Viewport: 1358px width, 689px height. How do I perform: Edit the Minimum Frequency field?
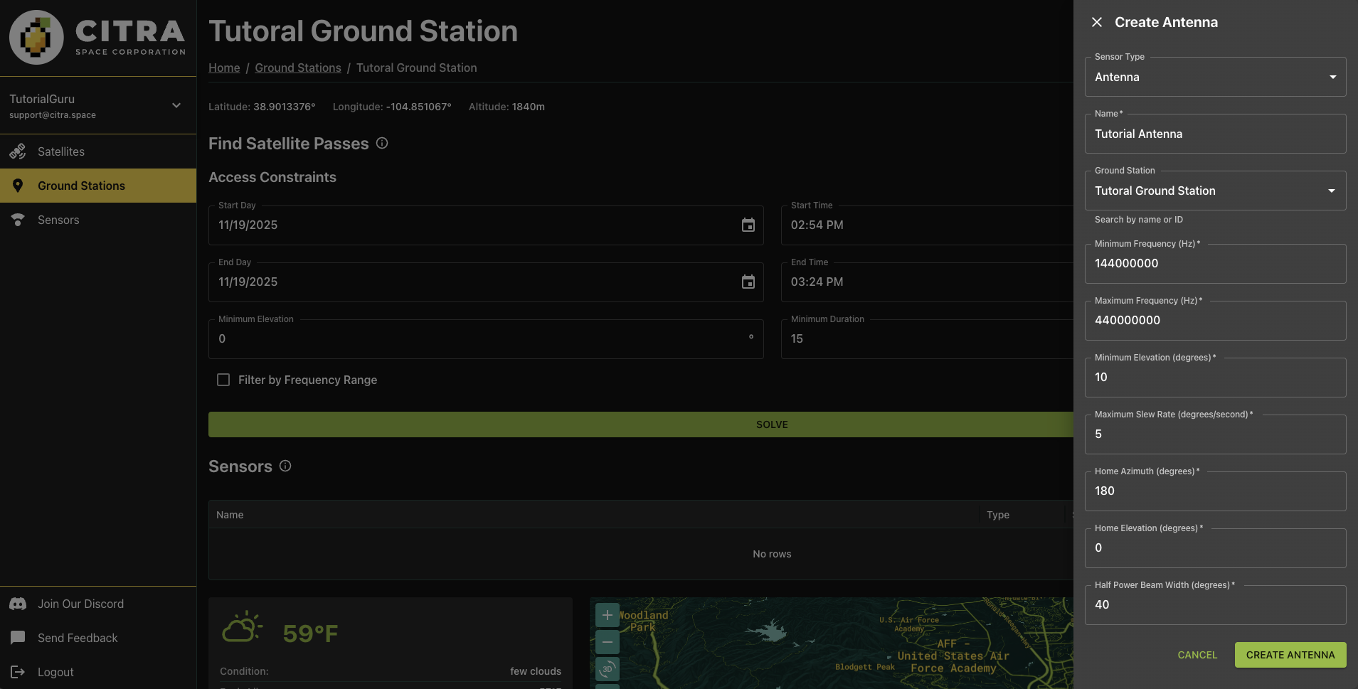tap(1215, 264)
